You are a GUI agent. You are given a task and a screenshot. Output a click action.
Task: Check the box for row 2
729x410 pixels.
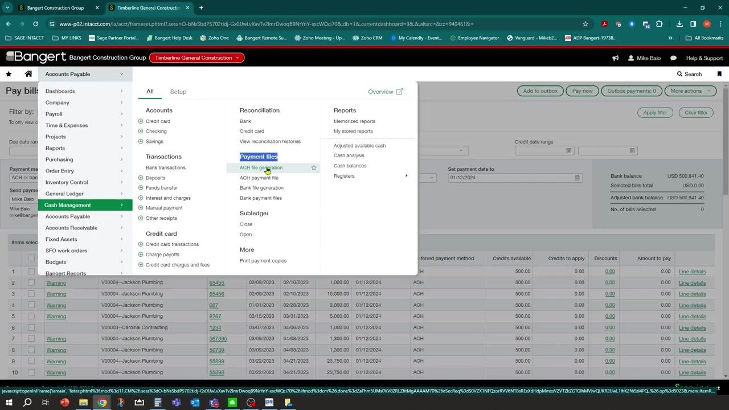pos(31,282)
